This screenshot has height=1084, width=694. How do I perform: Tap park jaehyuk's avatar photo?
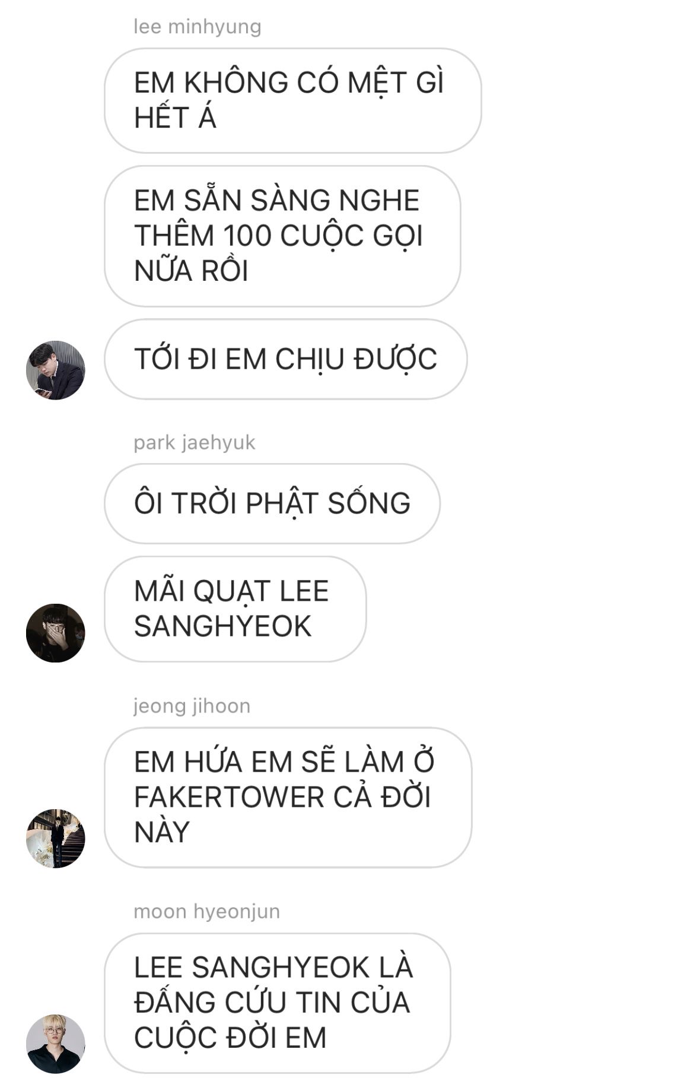point(56,633)
